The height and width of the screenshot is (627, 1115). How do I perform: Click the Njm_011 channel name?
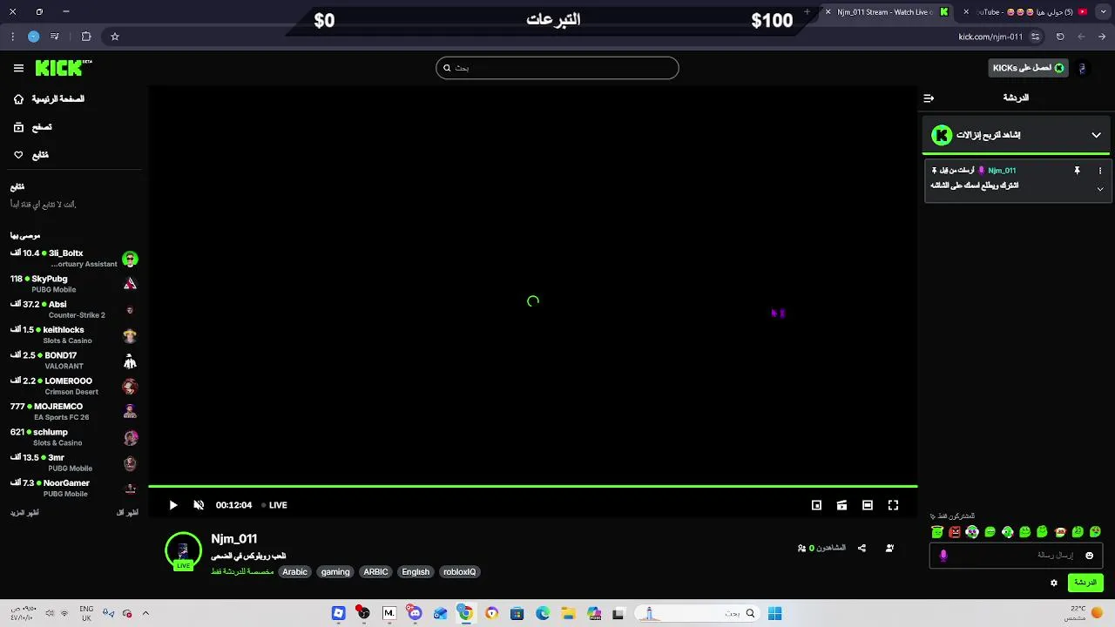(233, 539)
